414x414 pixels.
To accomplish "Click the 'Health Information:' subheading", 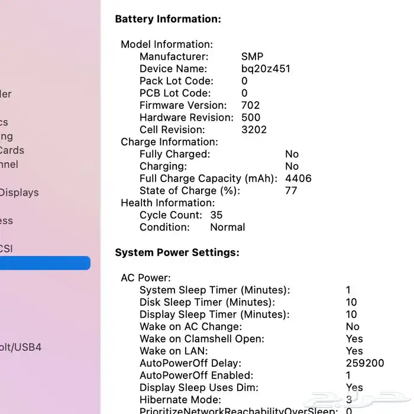I will 168,203.
